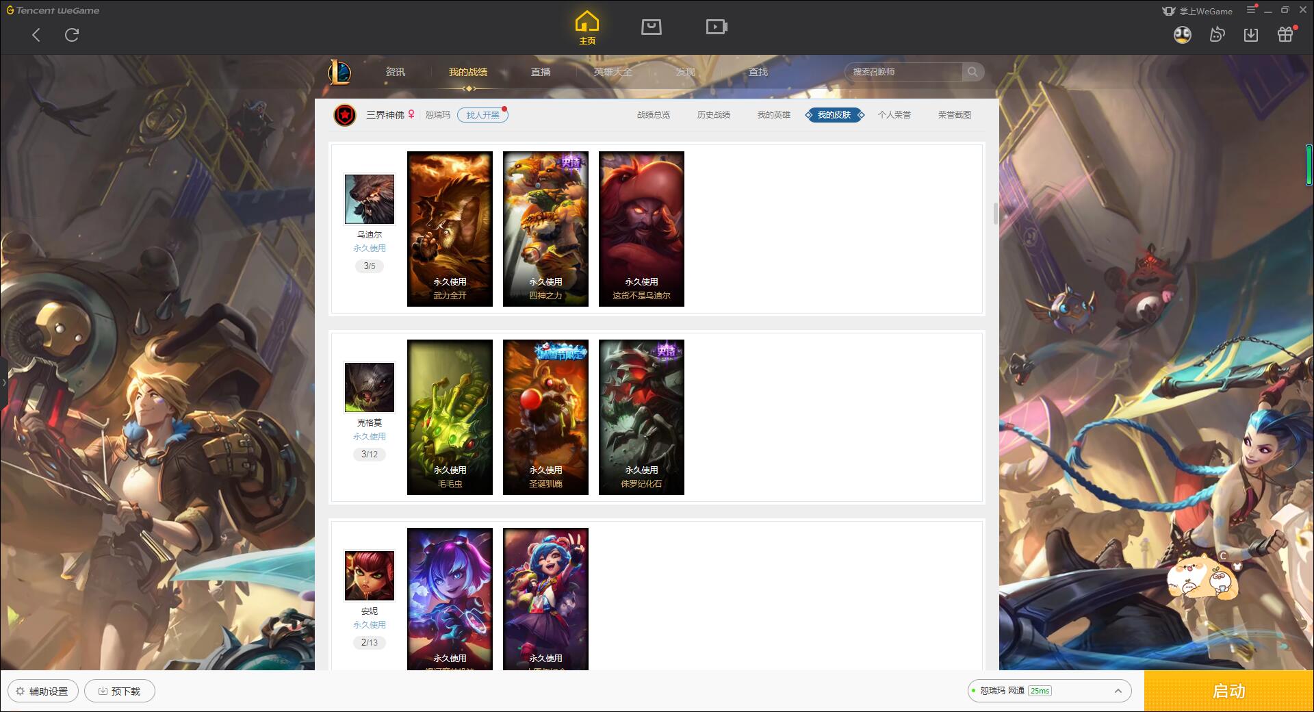The height and width of the screenshot is (712, 1314).
Task: Open the video player icon in top bar
Action: [717, 27]
